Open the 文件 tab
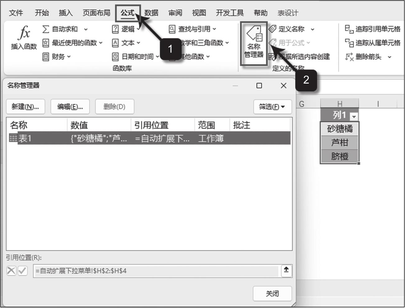Image resolution: width=405 pixels, height=308 pixels. point(16,13)
